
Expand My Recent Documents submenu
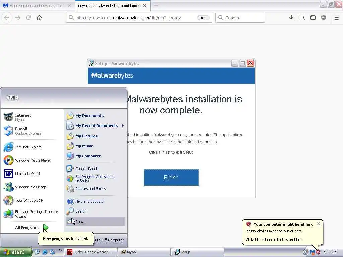click(95, 126)
